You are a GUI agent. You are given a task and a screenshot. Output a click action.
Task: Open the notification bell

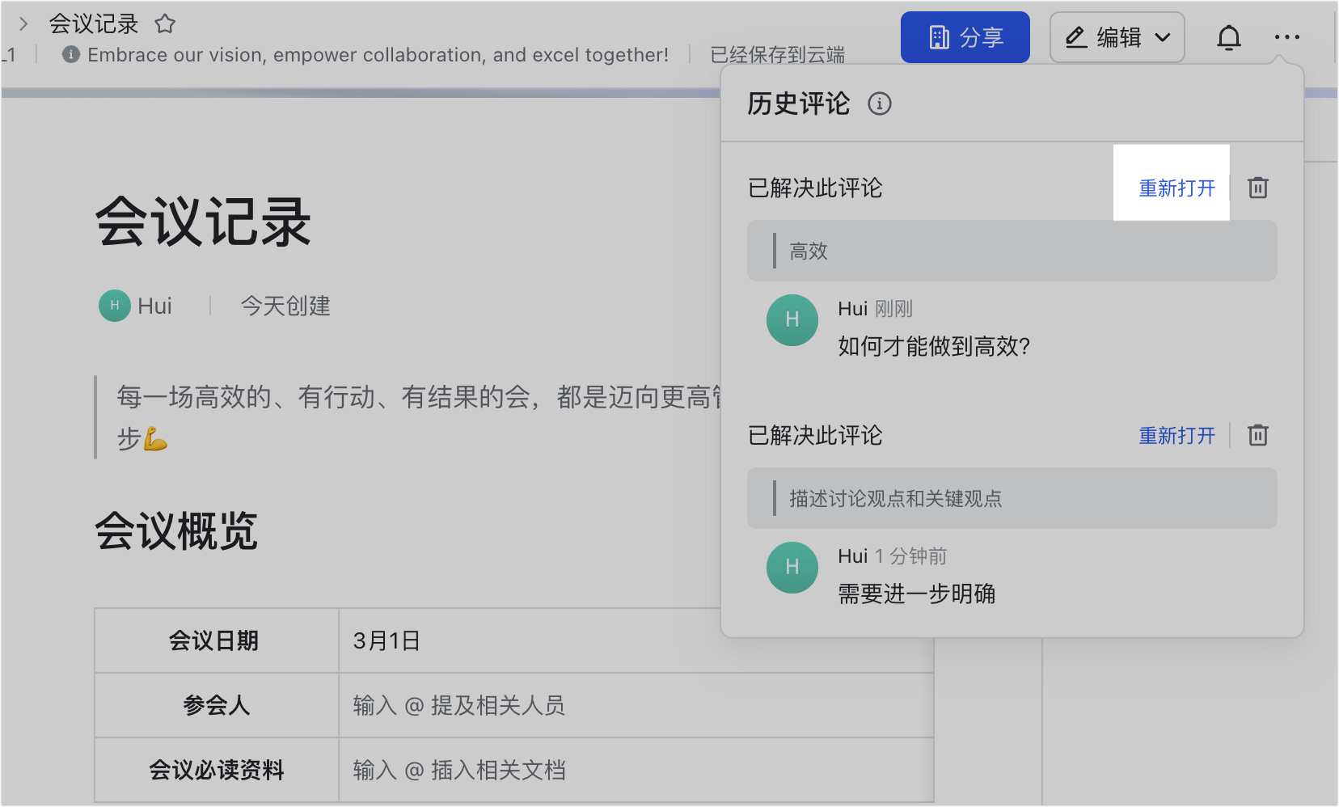(1229, 37)
